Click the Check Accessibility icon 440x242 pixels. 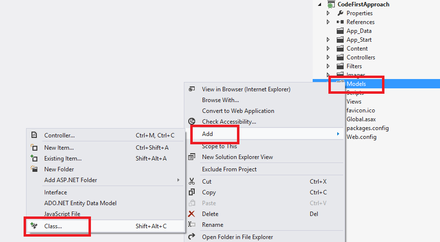(x=192, y=121)
